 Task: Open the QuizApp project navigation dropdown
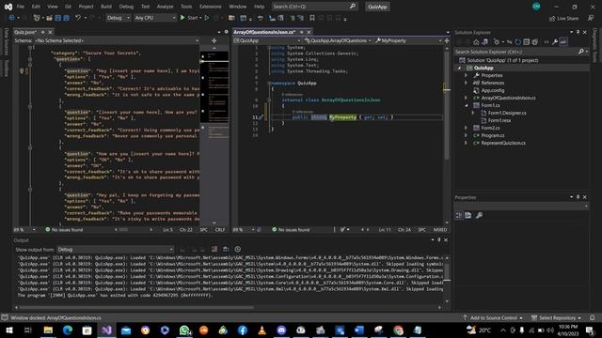[x=267, y=40]
